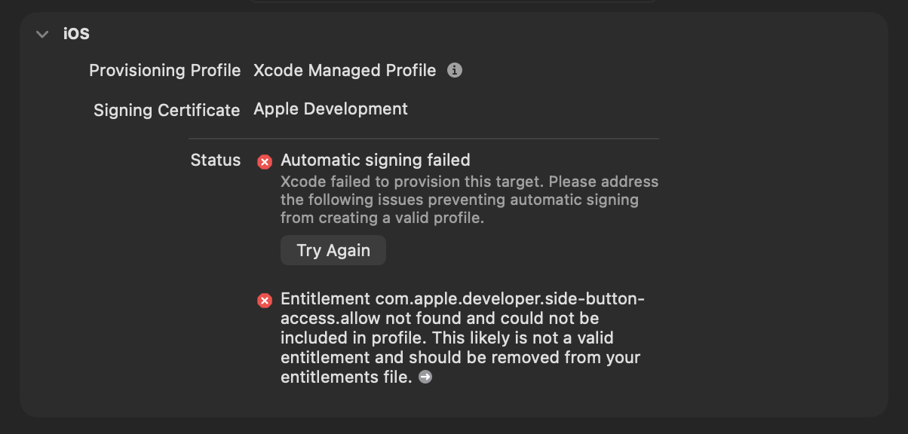Click the 'Automatic signing failed' heading

coord(376,160)
